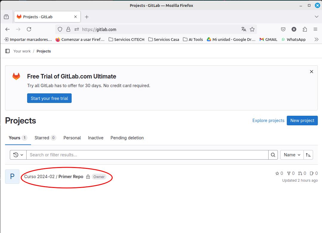Bookmark this page with the star icon
Viewport: 322px width, 233px height.
tap(252, 29)
